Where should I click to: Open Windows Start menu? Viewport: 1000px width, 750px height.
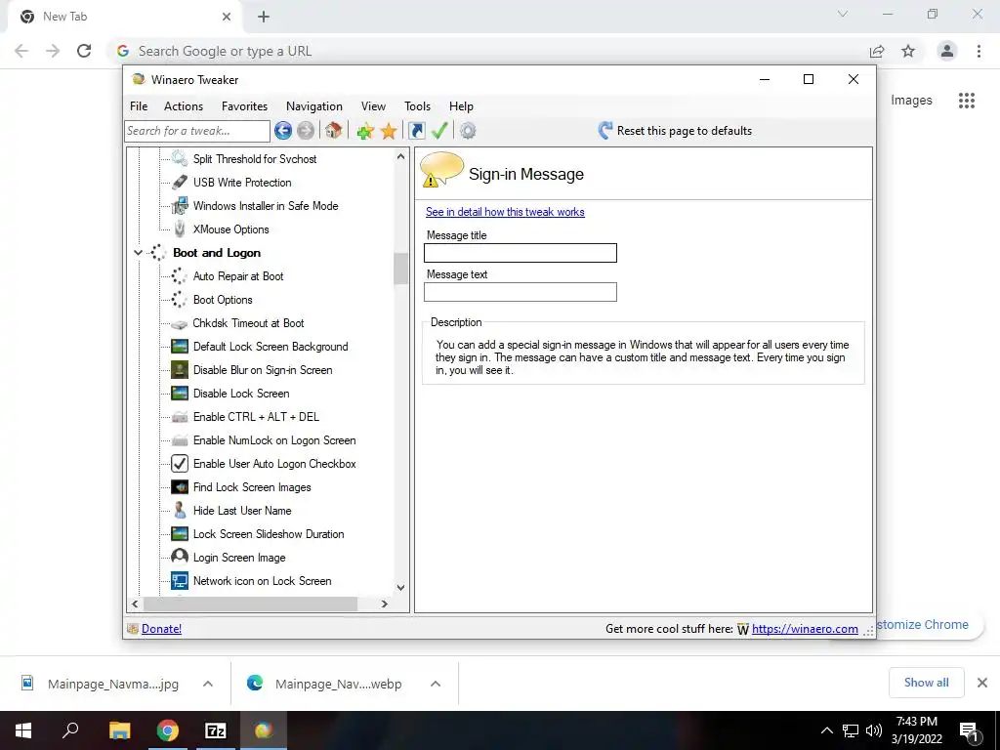tap(23, 730)
